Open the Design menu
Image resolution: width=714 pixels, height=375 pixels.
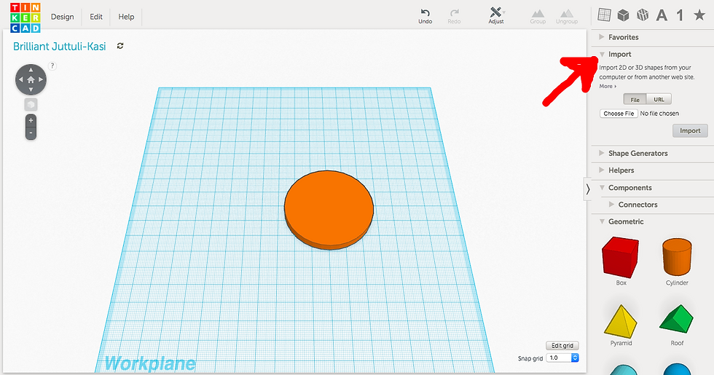click(63, 17)
